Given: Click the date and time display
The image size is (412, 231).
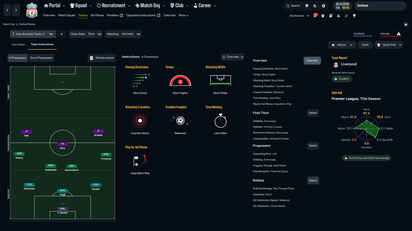Looking at the screenshot, I should [x=342, y=6].
